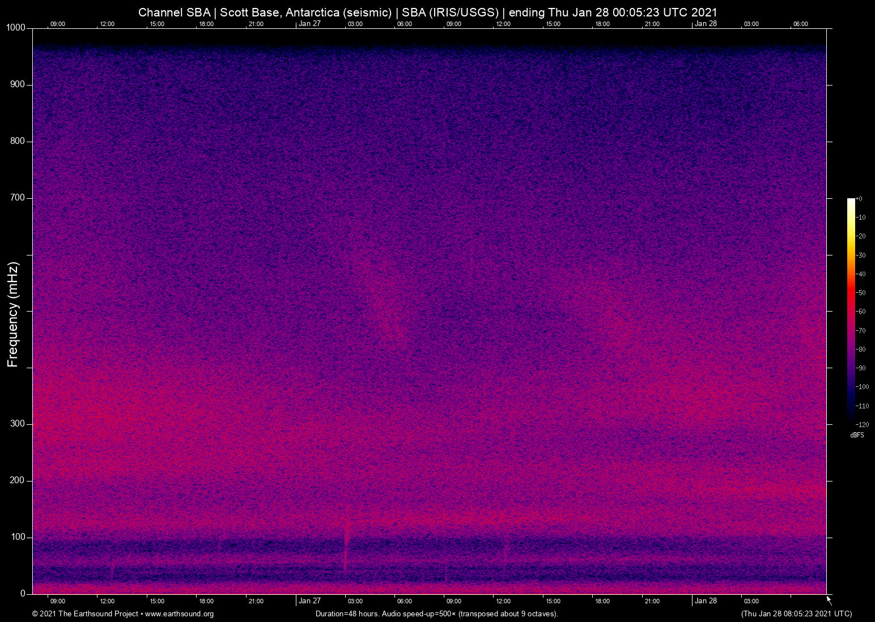Select the 900 tick on frequency axis

pyautogui.click(x=18, y=84)
